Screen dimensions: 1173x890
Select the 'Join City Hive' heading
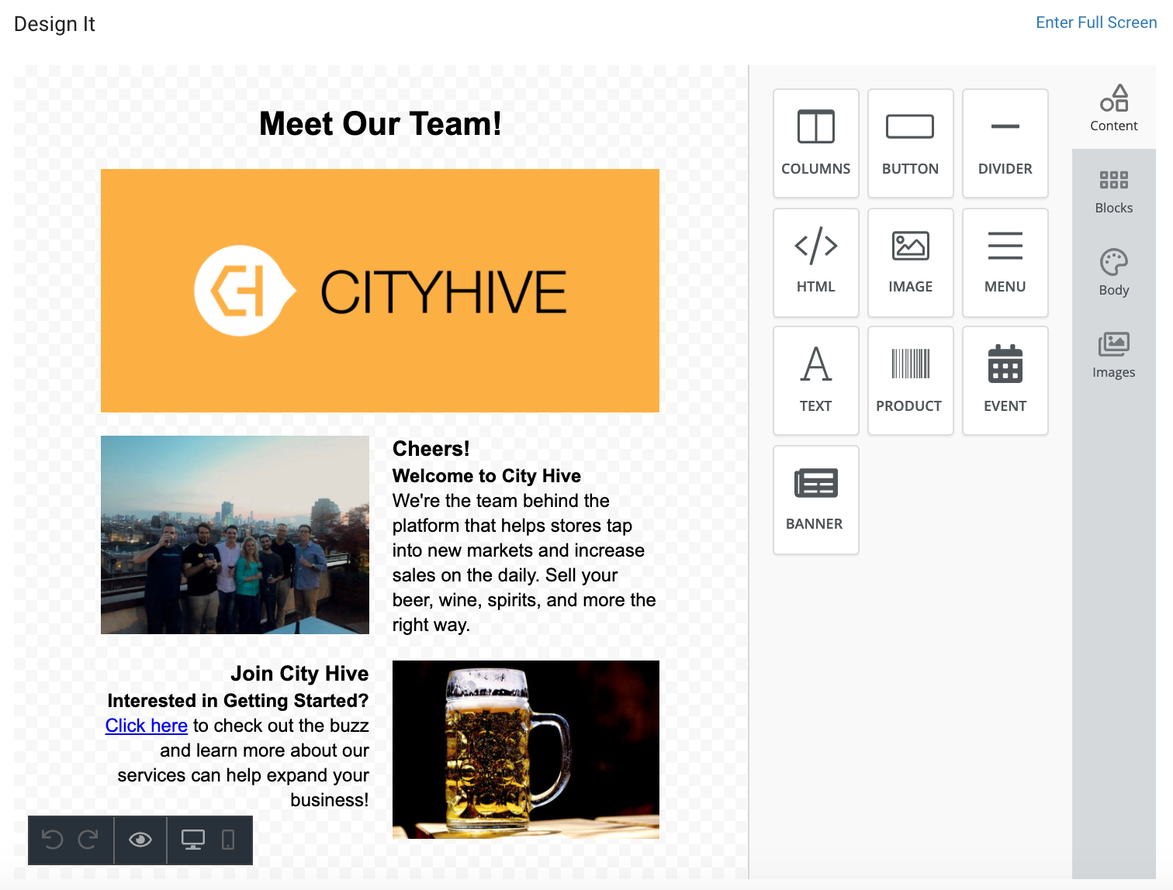tap(299, 674)
